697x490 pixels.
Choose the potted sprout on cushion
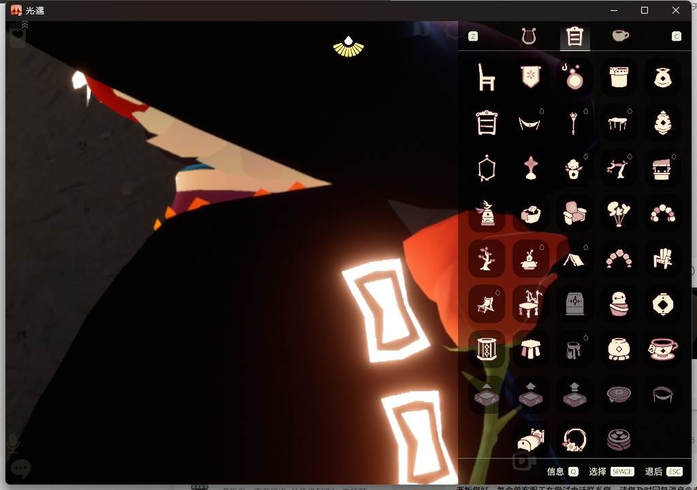click(x=530, y=259)
